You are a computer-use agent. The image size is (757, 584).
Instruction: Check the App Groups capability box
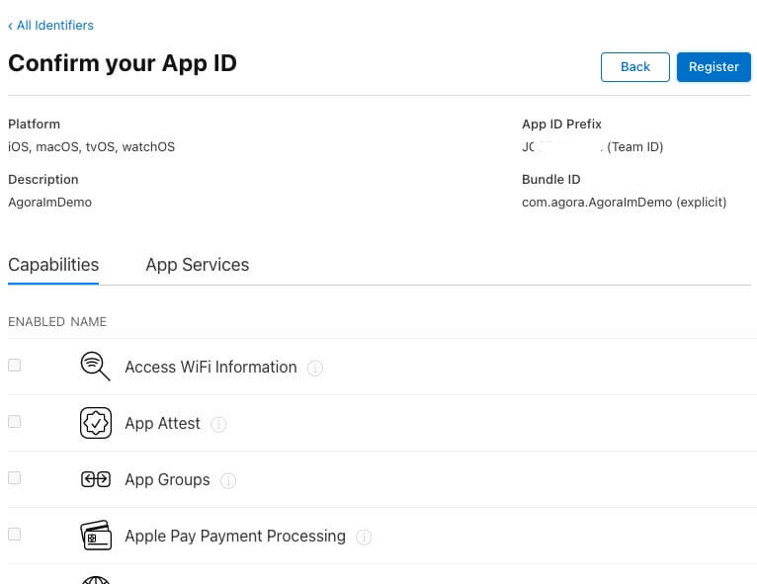[14, 477]
